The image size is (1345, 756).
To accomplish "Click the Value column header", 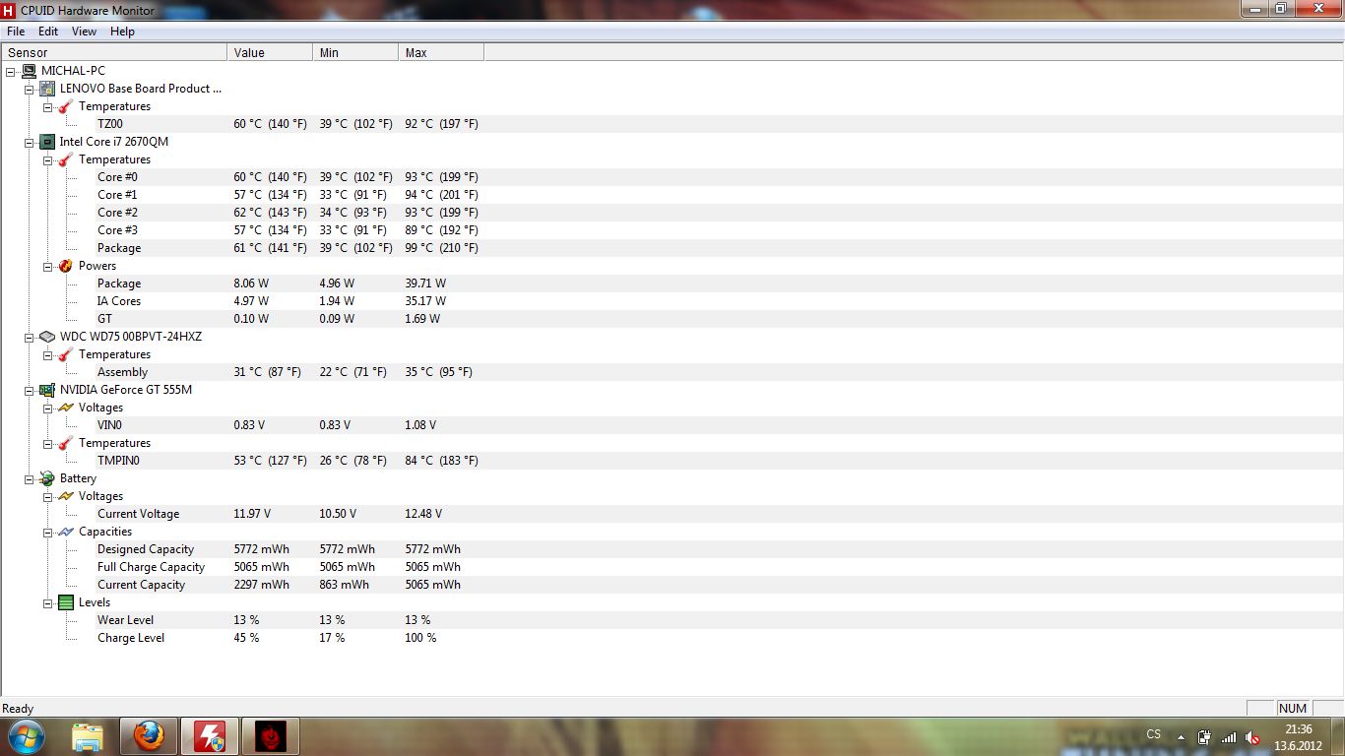I will pyautogui.click(x=270, y=53).
